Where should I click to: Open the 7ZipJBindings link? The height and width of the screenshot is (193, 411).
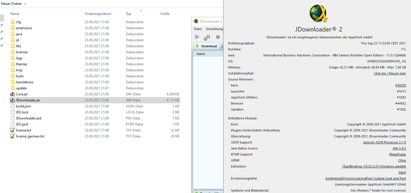(x=374, y=167)
